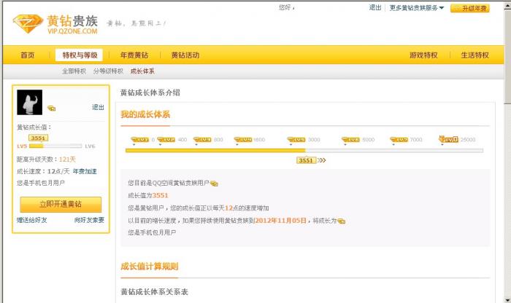The image size is (511, 303).
Task: Open the 游戏特权 tab
Action: (423, 55)
